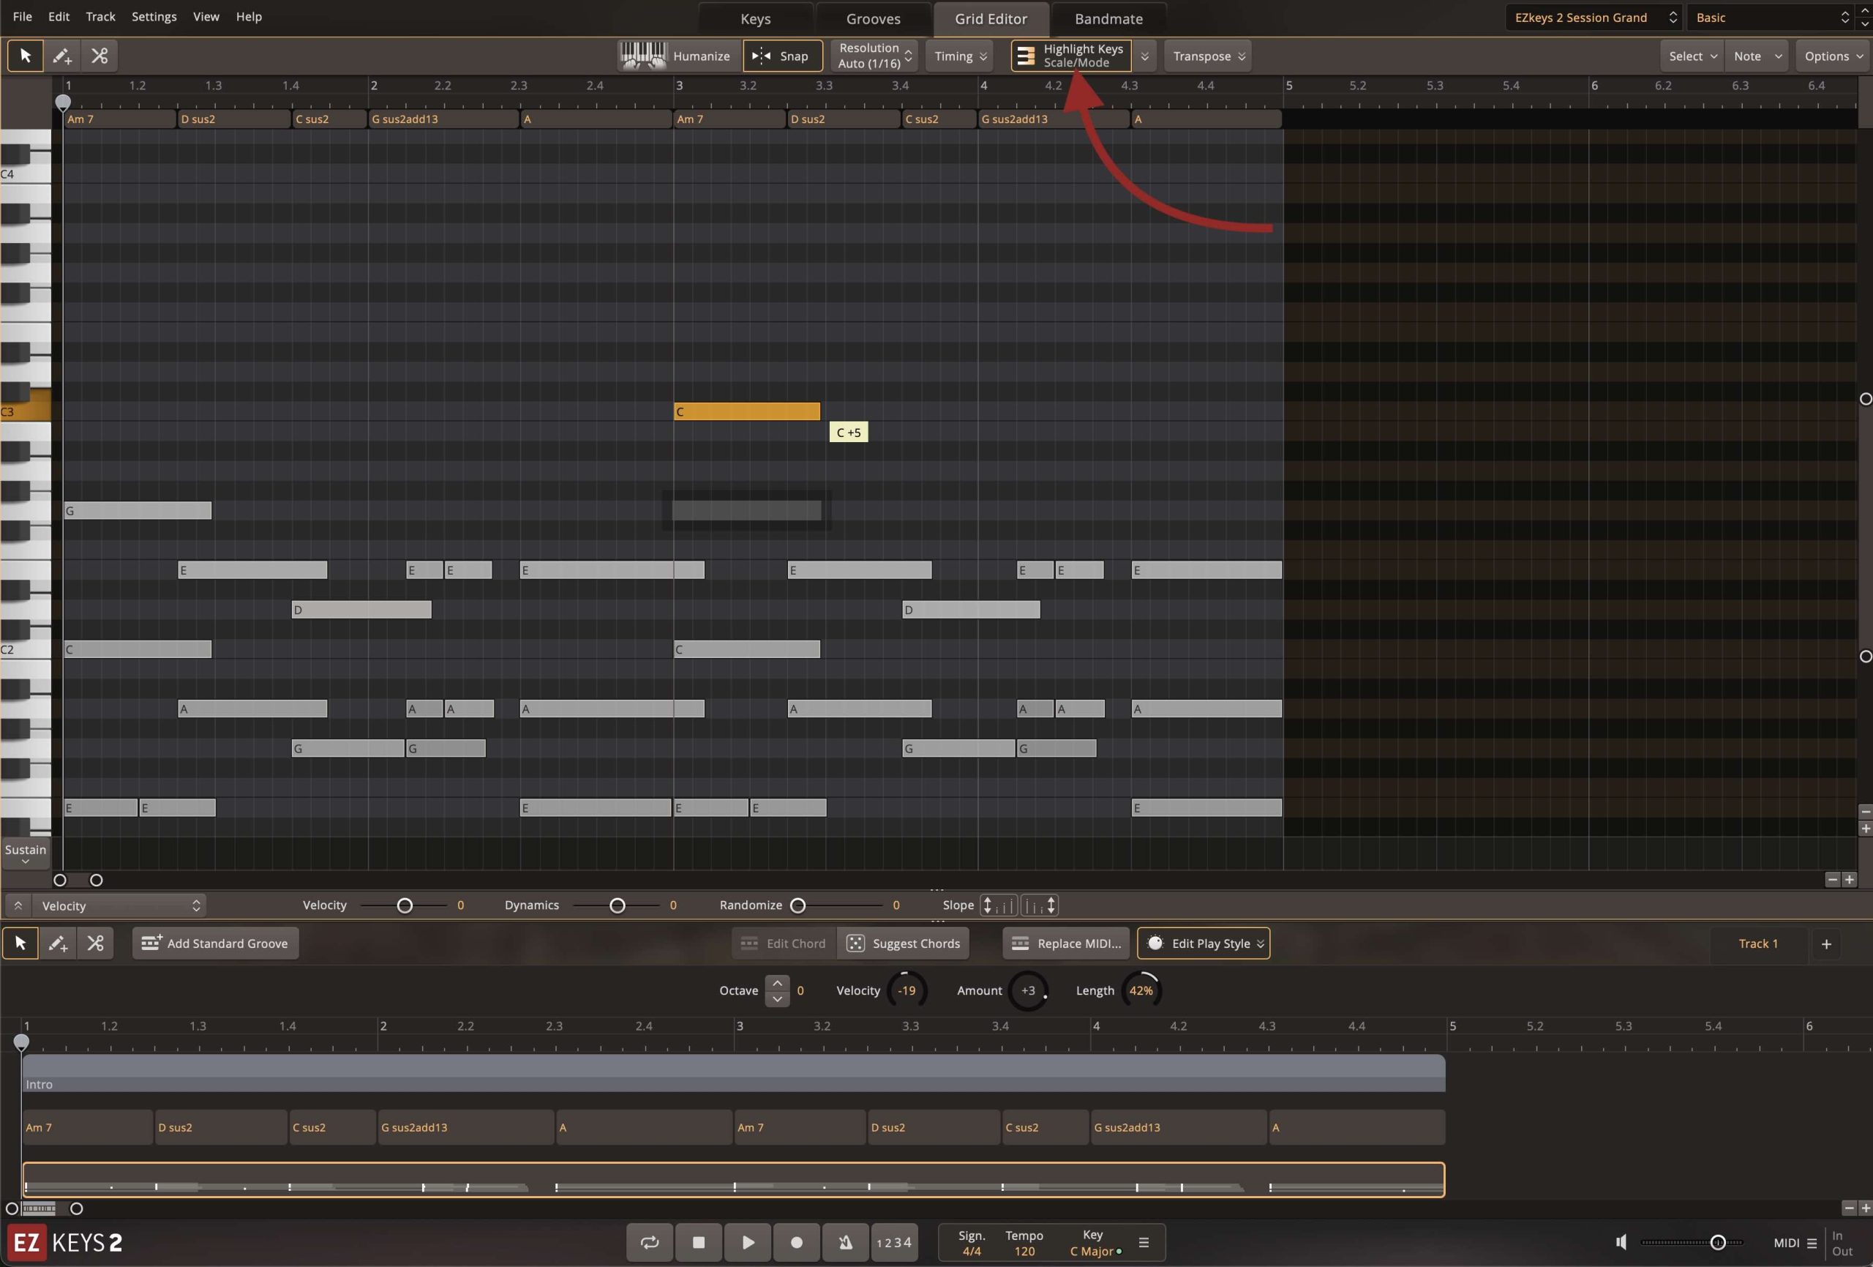
Task: Click the Replace MIDI... button
Action: (x=1066, y=943)
